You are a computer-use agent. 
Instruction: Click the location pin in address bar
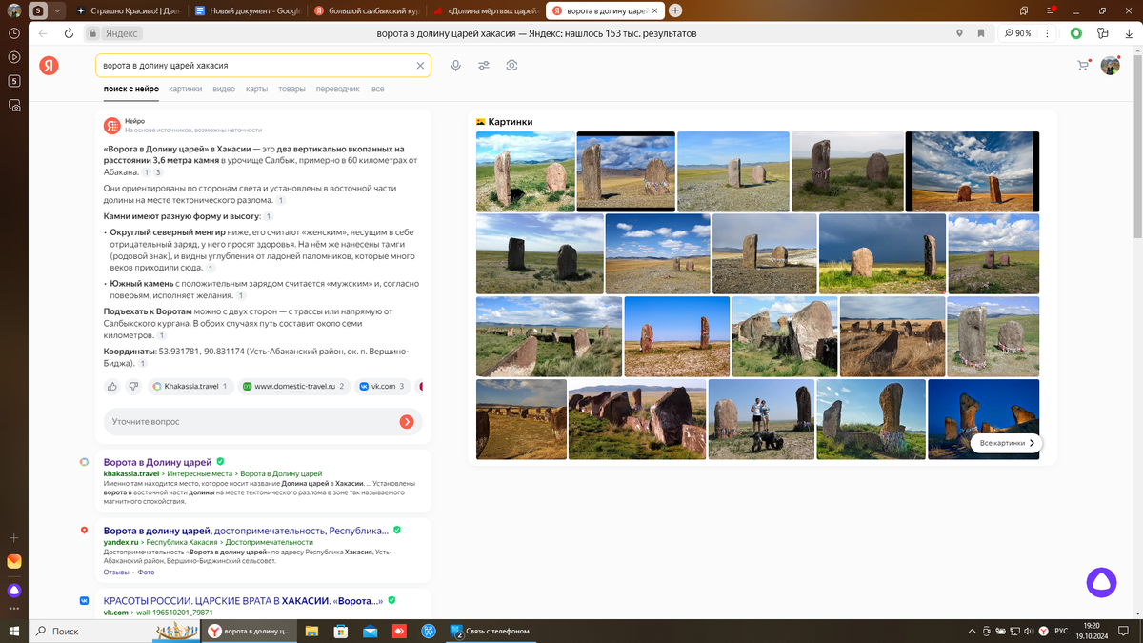click(x=959, y=33)
